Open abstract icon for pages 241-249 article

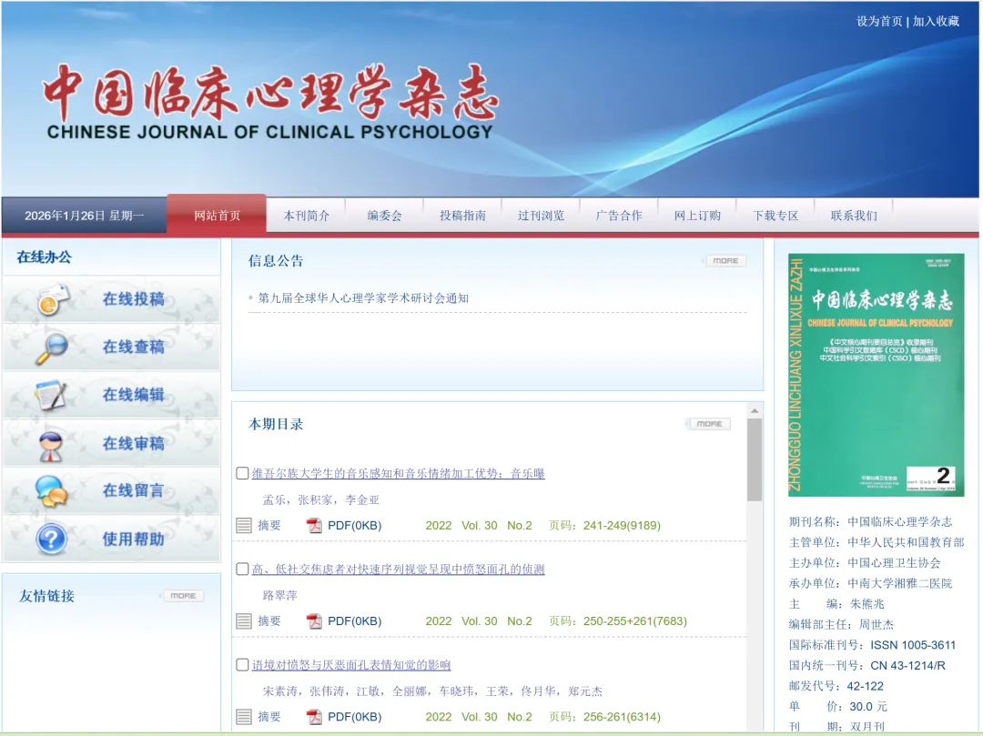[x=244, y=526]
